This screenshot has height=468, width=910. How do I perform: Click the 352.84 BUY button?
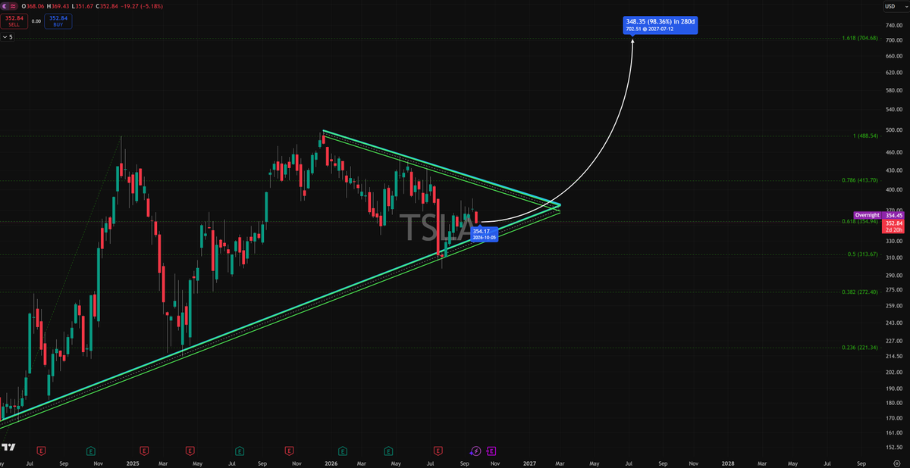coord(58,21)
